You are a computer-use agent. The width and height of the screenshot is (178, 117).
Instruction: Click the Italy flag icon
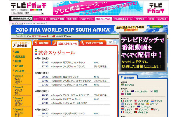[x=122, y=101]
